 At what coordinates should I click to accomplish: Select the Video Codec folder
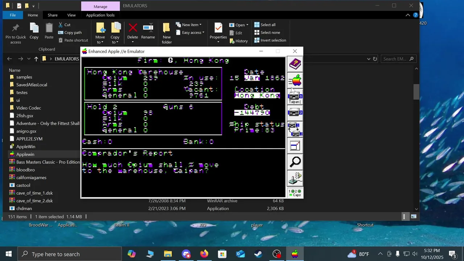click(29, 108)
